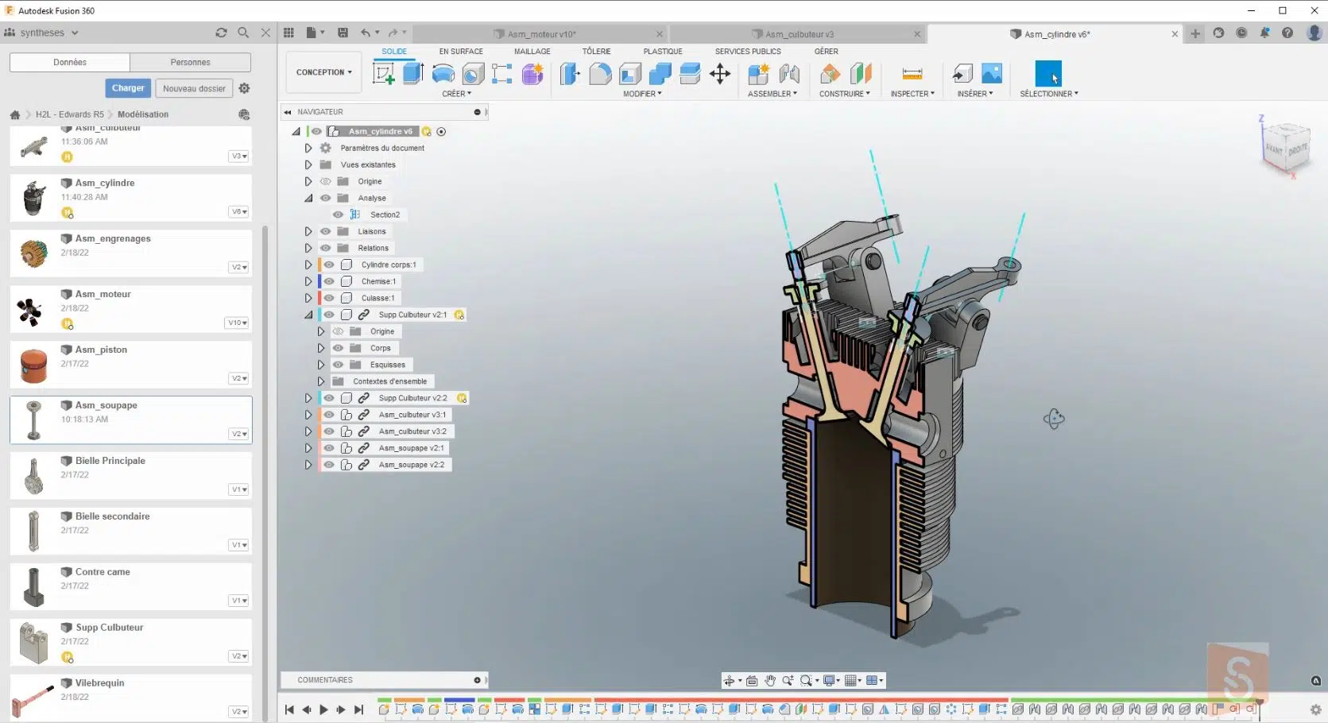
Task: Activate the Select tool icon
Action: click(1048, 74)
